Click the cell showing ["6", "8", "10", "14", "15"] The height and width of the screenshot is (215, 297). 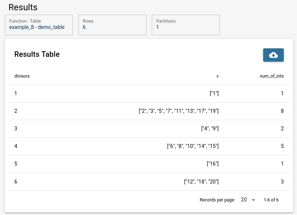pyautogui.click(x=193, y=146)
